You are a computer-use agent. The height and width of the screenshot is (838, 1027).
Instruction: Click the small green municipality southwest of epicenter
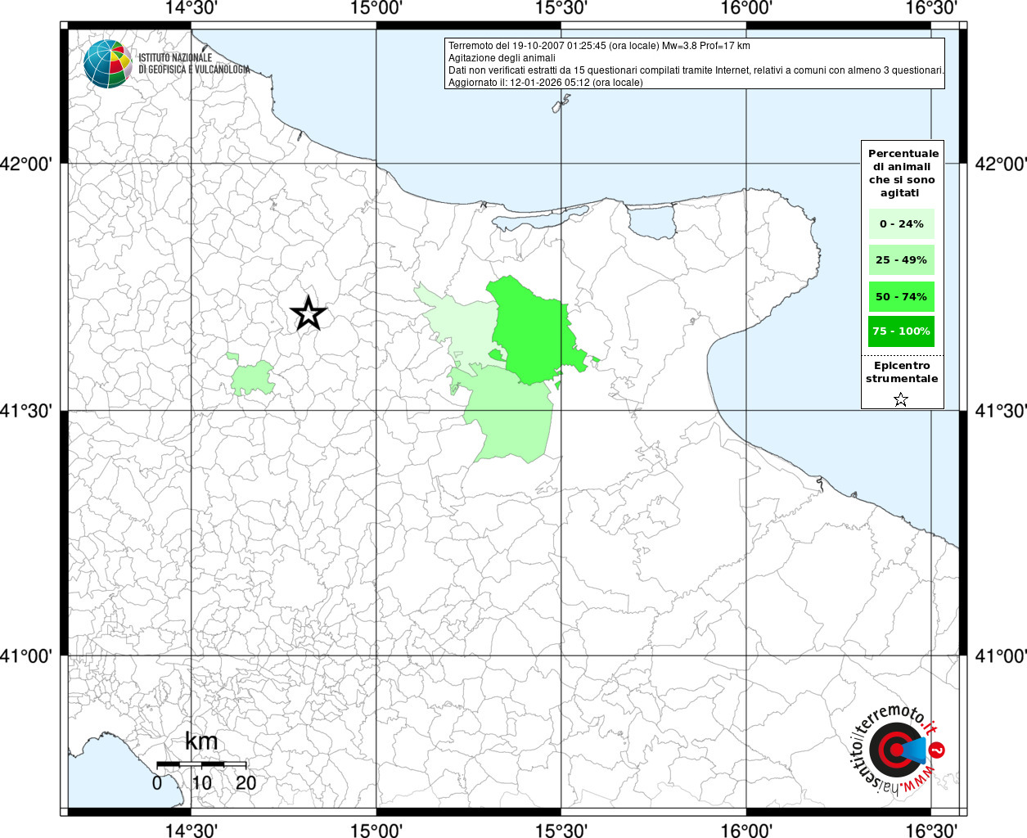point(252,378)
